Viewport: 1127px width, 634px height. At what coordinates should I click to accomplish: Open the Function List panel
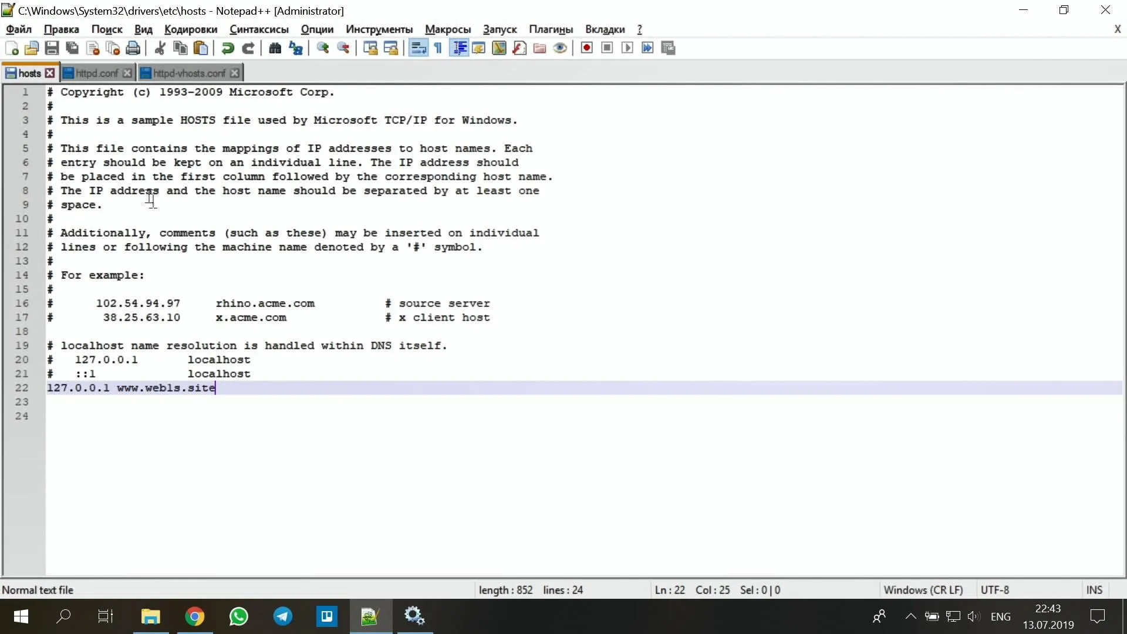click(519, 48)
